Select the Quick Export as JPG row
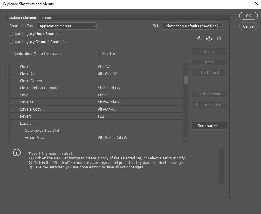This screenshot has height=214, width=261. [96, 131]
